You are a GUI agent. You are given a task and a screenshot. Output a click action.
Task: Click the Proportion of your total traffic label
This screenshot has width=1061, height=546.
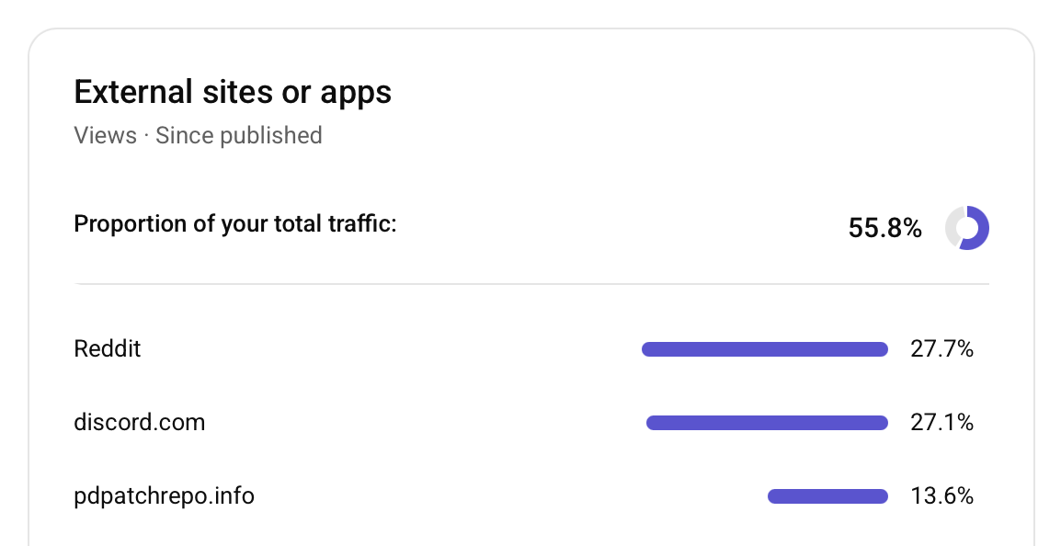pos(234,223)
